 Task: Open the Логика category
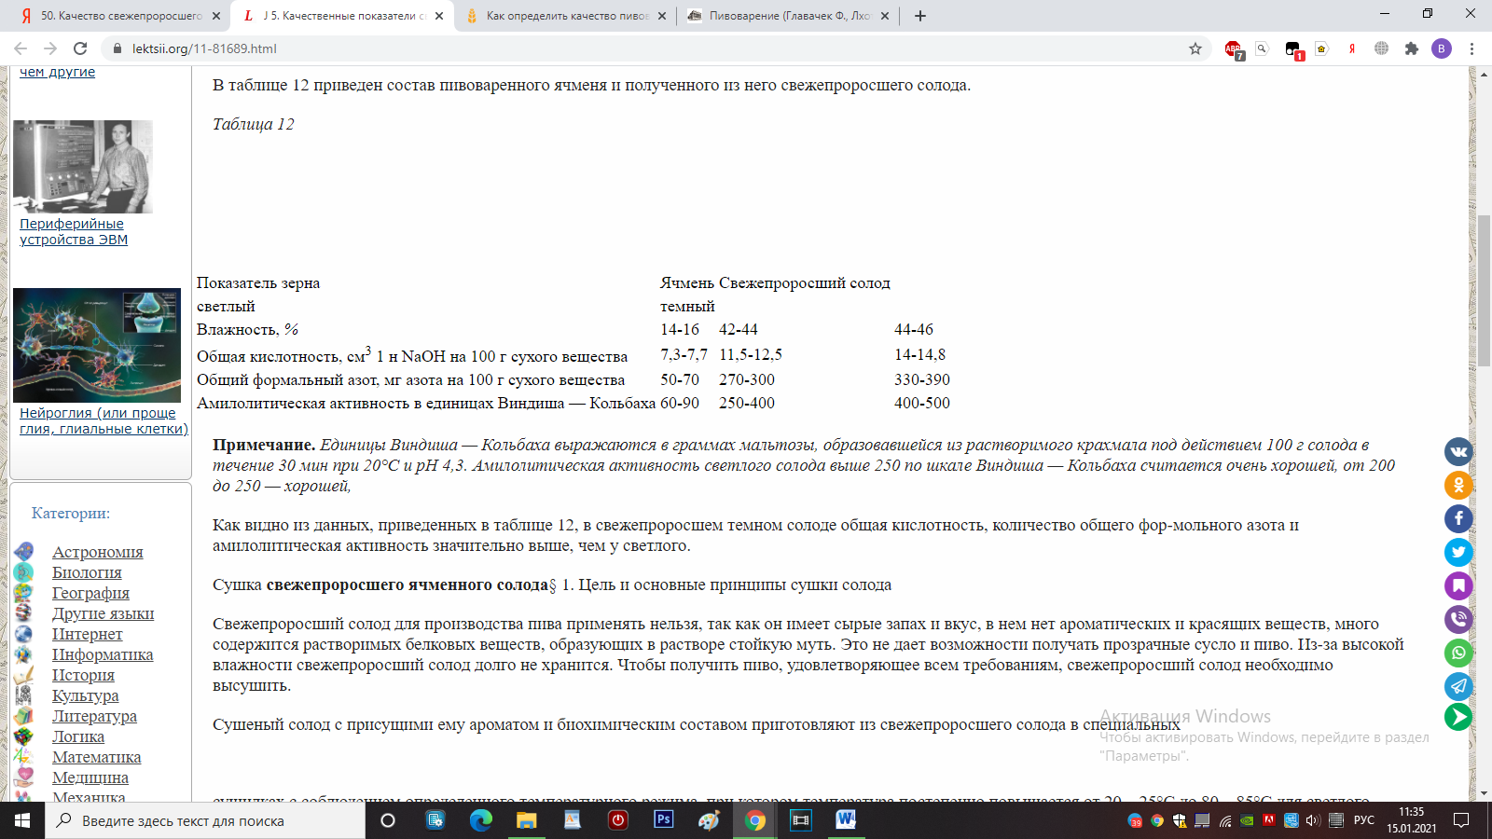(78, 736)
